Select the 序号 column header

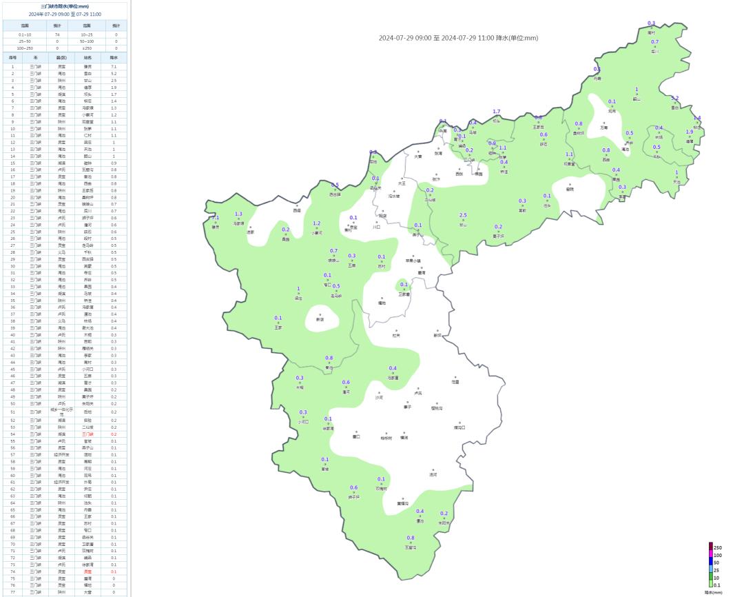pyautogui.click(x=12, y=58)
